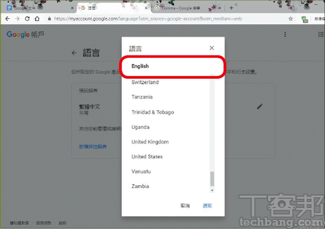Bookmark this page with the star icon
325x229 pixels.
290,19
